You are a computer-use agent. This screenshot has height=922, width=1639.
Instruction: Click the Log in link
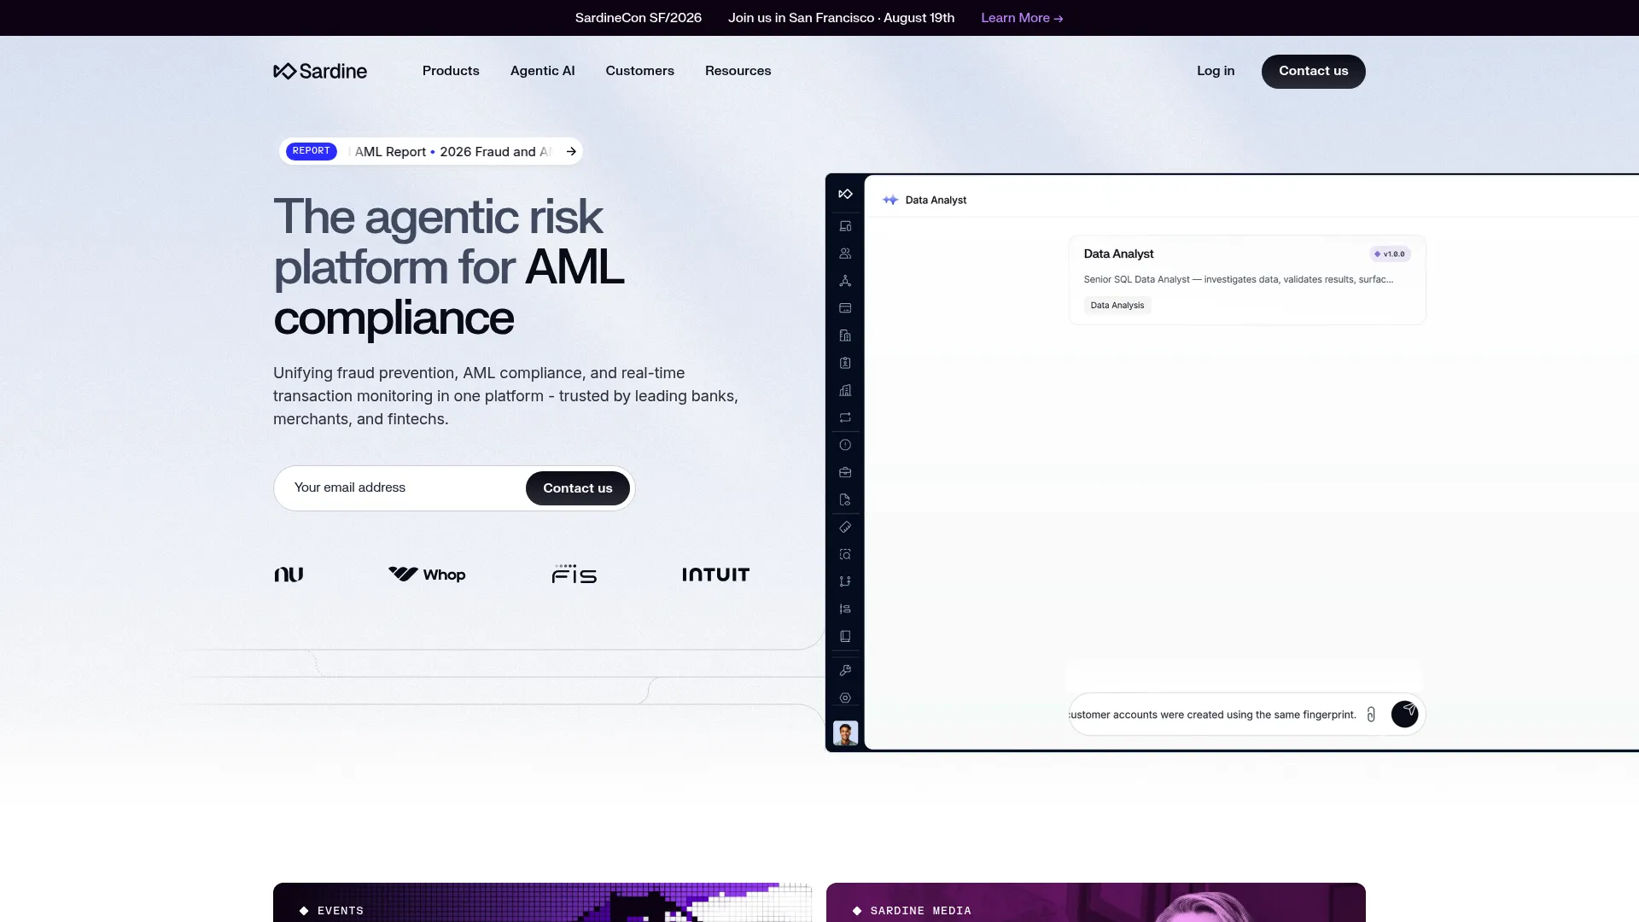click(1216, 71)
